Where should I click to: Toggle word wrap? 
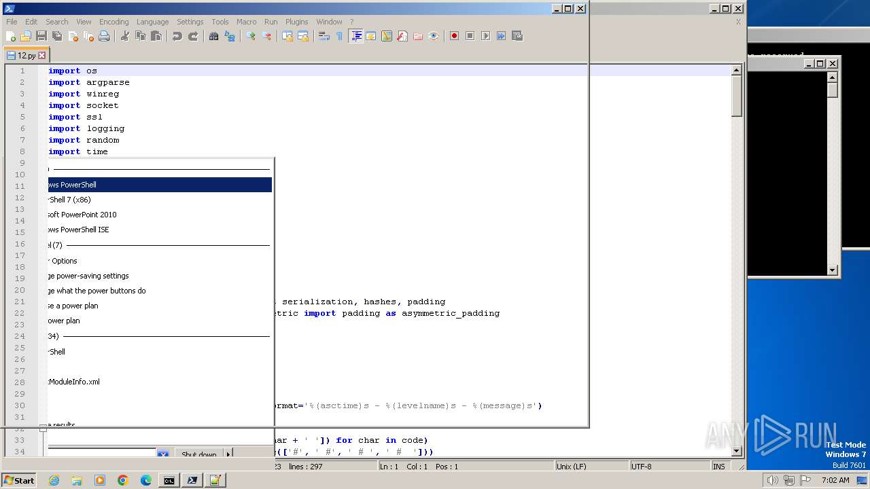point(324,36)
